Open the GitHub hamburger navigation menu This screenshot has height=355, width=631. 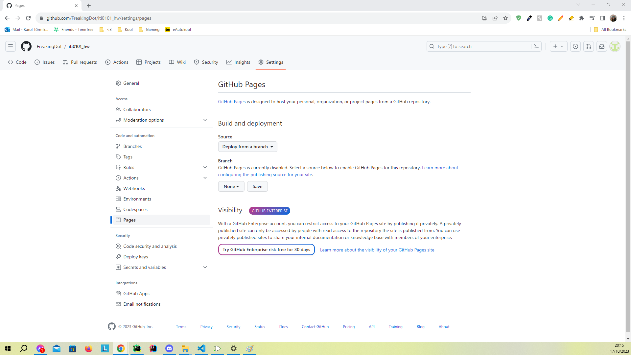tap(11, 46)
